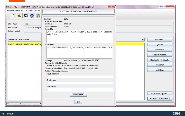Click the Email Address field
Image resolution: width=185 pixels, height=116 pixels.
coord(81,77)
